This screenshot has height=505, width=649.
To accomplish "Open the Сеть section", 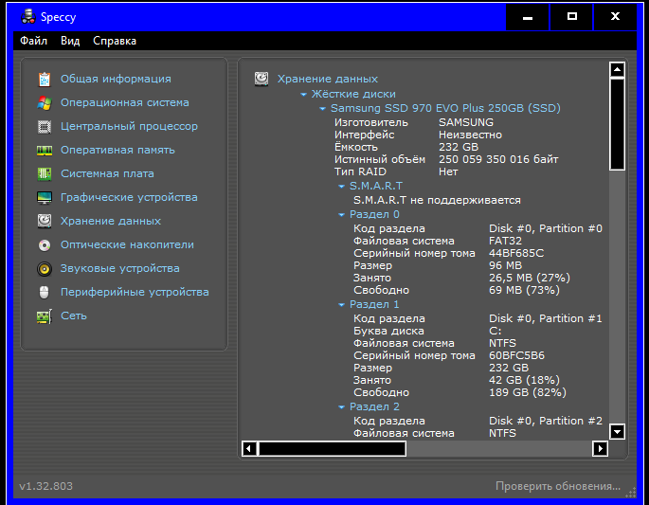I will click(74, 316).
